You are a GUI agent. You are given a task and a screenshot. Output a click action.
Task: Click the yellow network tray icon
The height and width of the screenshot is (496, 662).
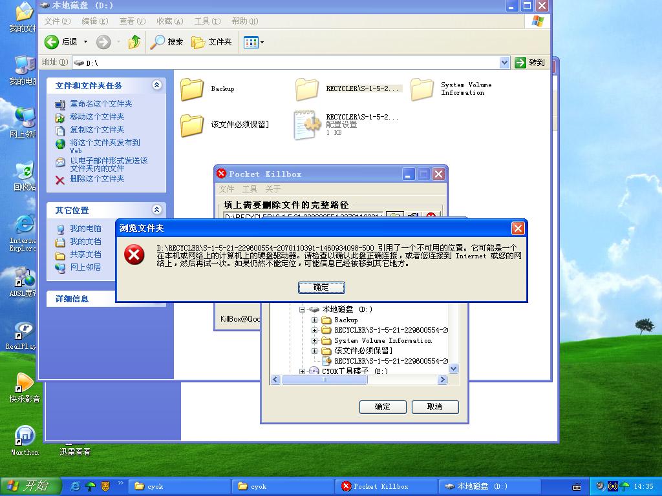click(x=613, y=486)
